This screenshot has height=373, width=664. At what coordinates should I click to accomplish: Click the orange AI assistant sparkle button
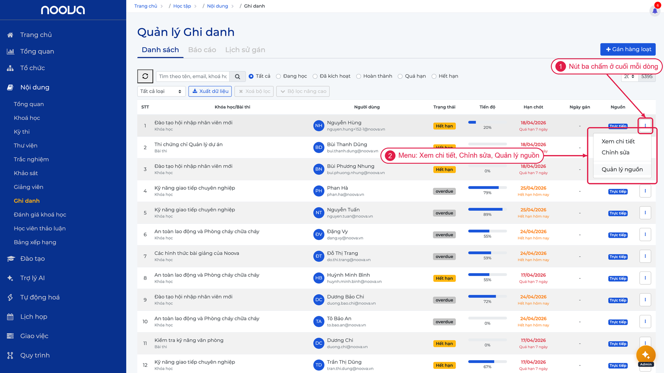click(x=646, y=355)
